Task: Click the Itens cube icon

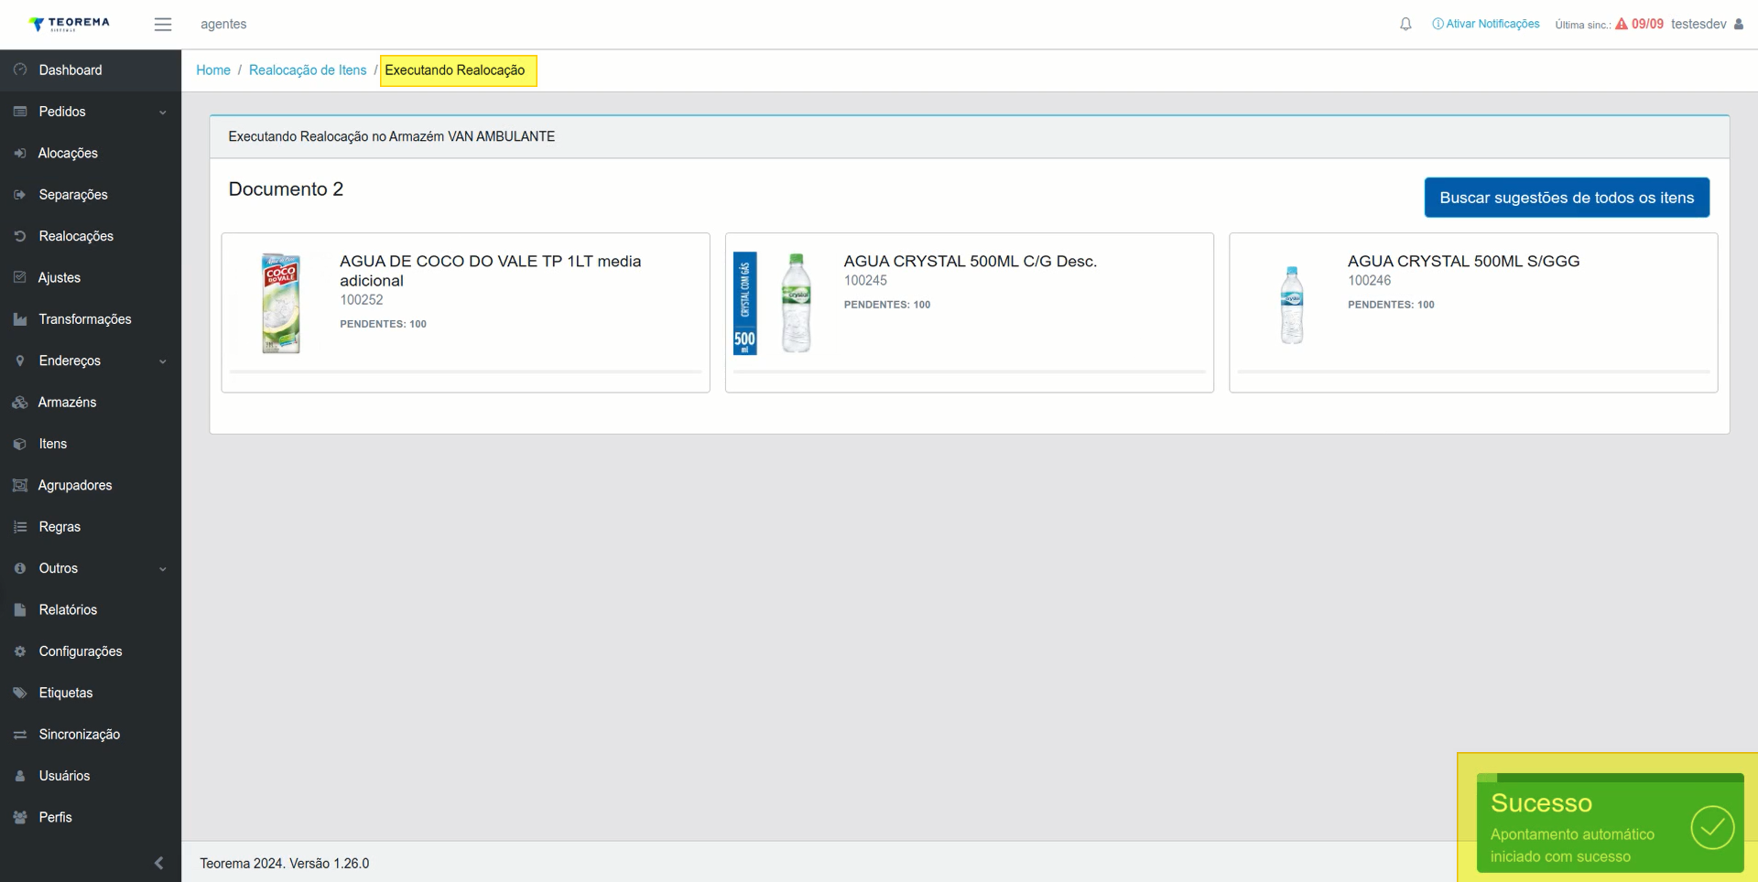Action: click(x=20, y=444)
